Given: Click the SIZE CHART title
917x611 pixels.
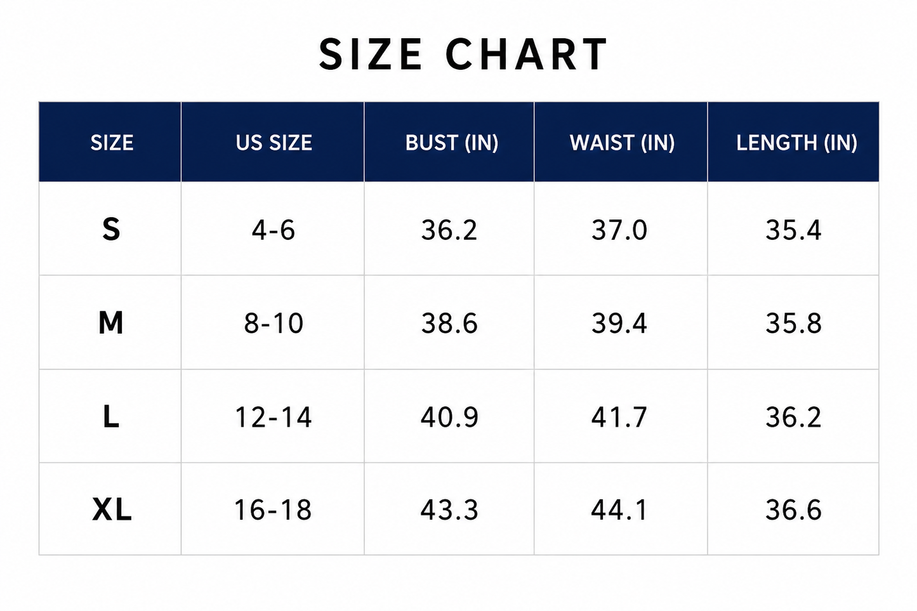Looking at the screenshot, I should [463, 55].
